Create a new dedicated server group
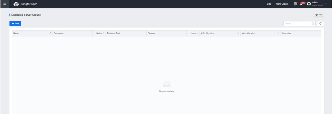Viewport: 332px width, 115px height. pos(15,23)
